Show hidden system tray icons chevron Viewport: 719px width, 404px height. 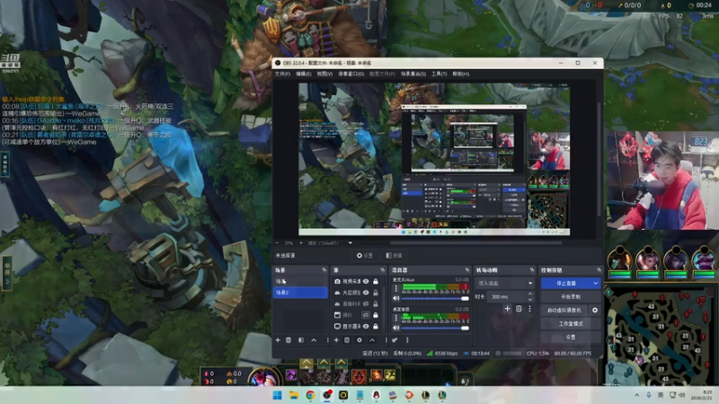click(x=636, y=395)
